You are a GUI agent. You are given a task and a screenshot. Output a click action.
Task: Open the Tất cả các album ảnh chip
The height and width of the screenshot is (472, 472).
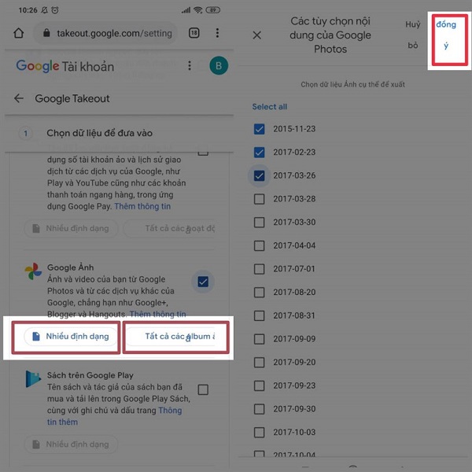170,336
